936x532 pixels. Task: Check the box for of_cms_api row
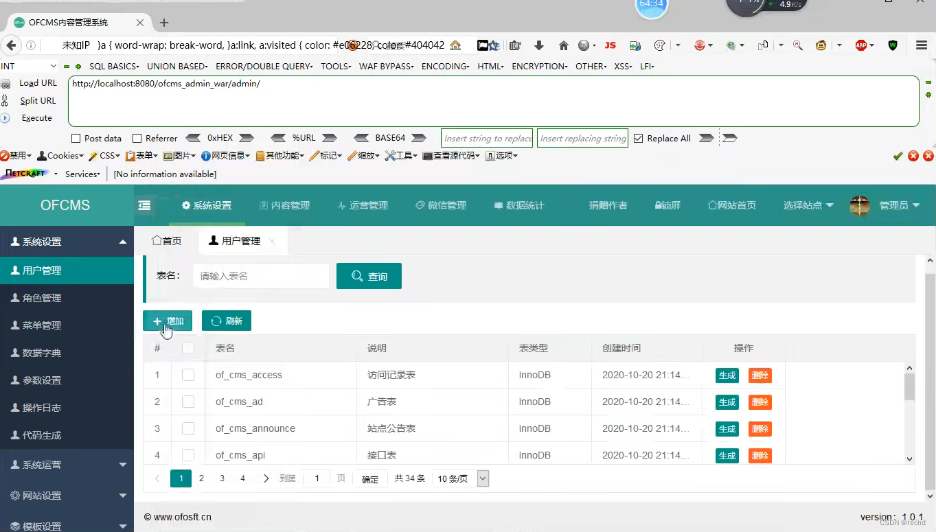(x=188, y=454)
